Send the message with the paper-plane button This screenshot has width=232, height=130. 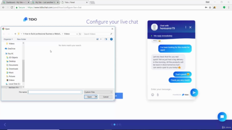(x=194, y=92)
